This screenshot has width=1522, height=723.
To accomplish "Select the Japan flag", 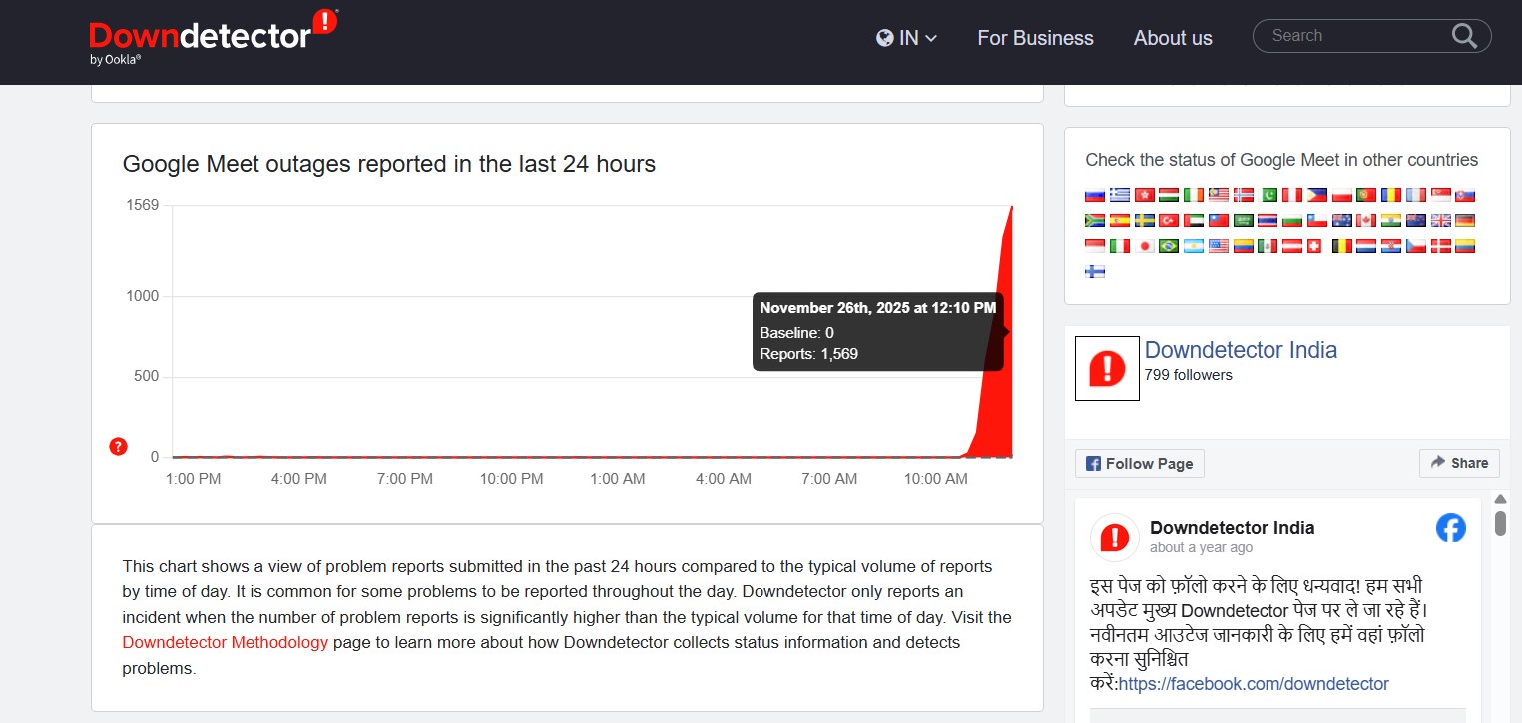I will pyautogui.click(x=1145, y=246).
